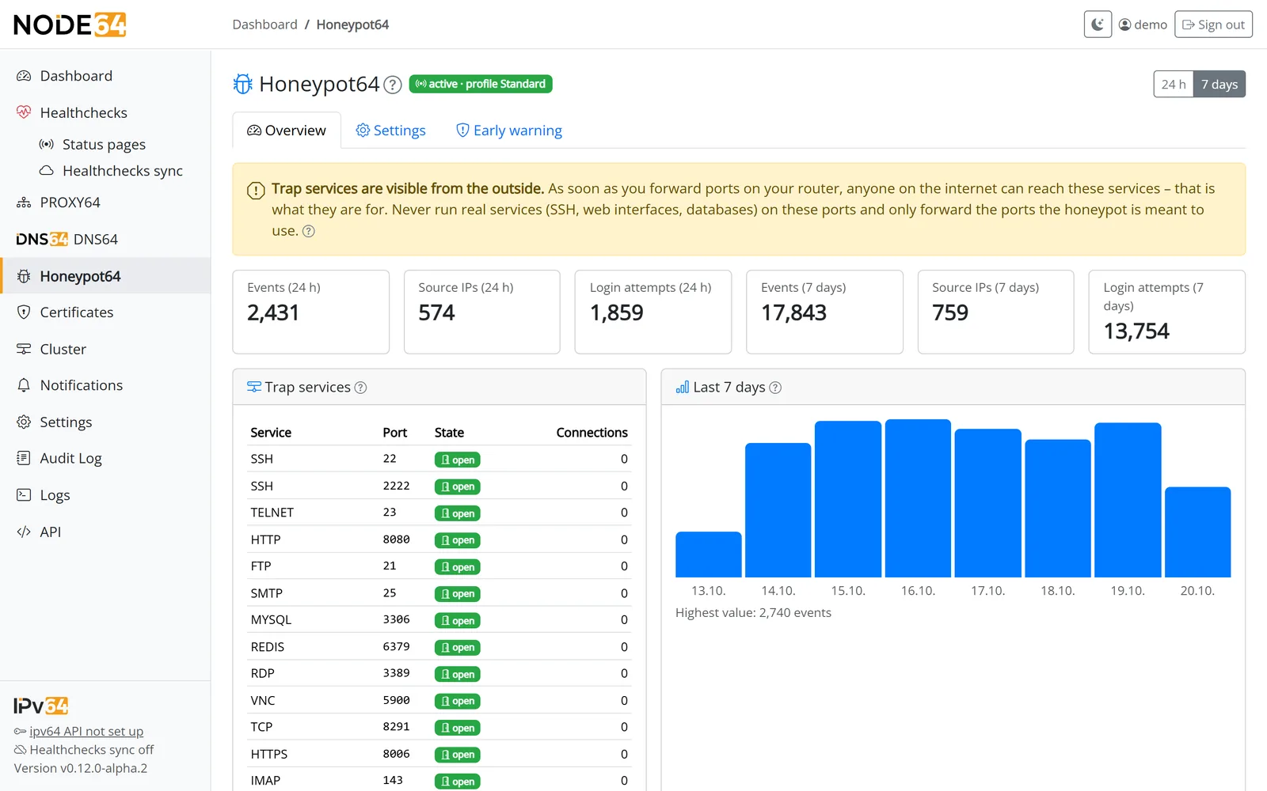This screenshot has height=791, width=1267.
Task: Go to Status pages sidebar entry
Action: pyautogui.click(x=105, y=144)
